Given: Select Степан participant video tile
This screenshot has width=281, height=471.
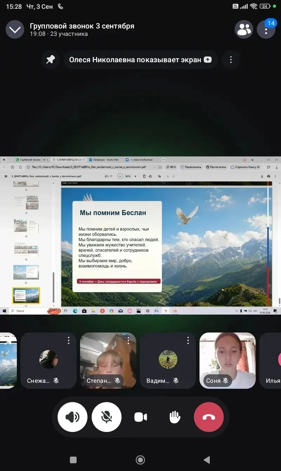Looking at the screenshot, I should coord(108,361).
